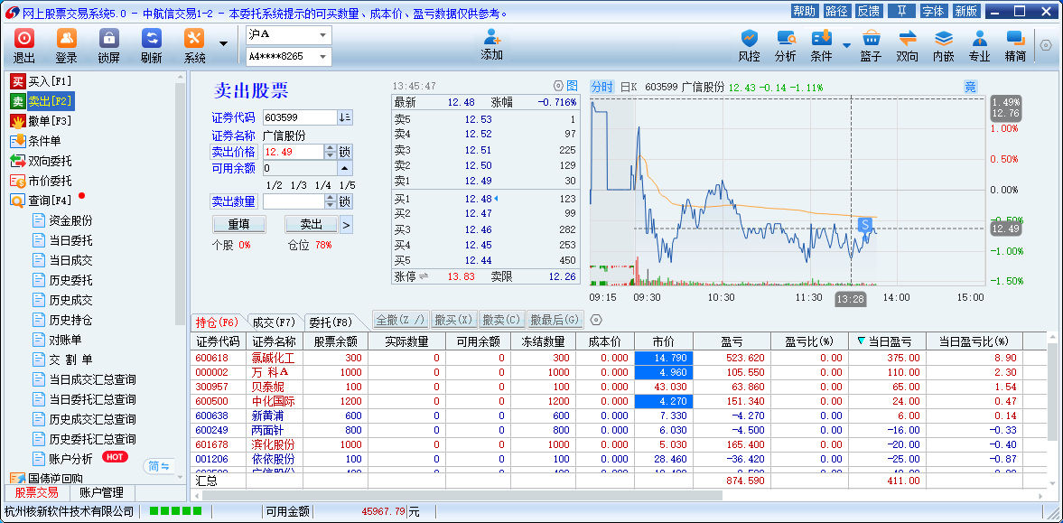
Task: Open the 篮子 basket trading icon
Action: [x=871, y=39]
